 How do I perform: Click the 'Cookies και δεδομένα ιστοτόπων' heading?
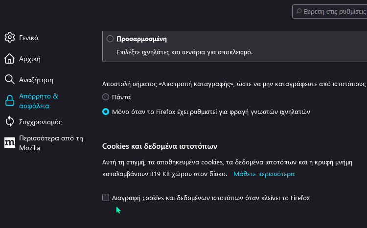pyautogui.click(x=160, y=146)
